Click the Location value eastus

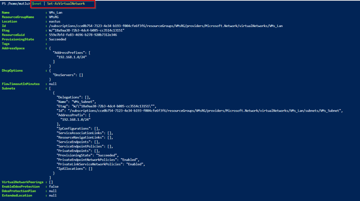pos(54,21)
